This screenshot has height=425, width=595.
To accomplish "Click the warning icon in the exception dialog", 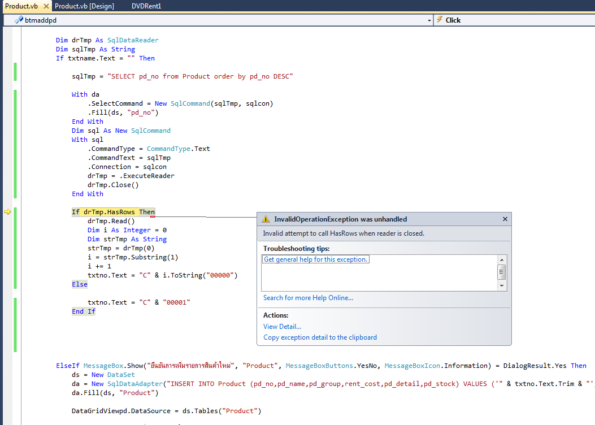I will tap(266, 219).
